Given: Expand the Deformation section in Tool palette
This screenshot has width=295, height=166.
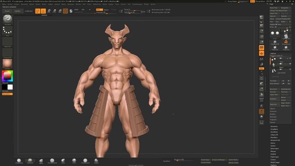Looking at the screenshot, I should (275, 148).
